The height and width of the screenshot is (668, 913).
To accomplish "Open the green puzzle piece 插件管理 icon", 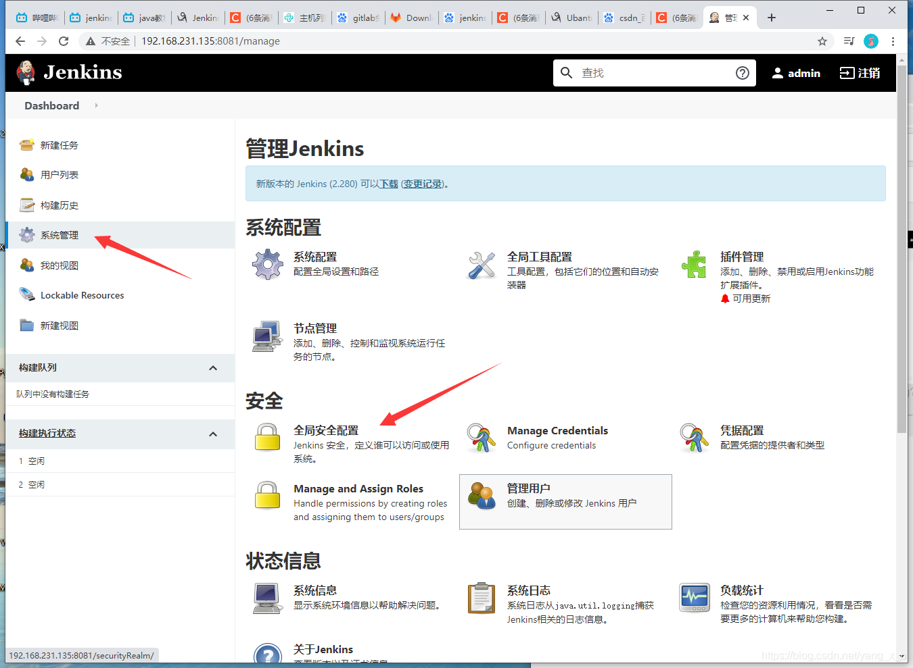I will click(x=695, y=264).
